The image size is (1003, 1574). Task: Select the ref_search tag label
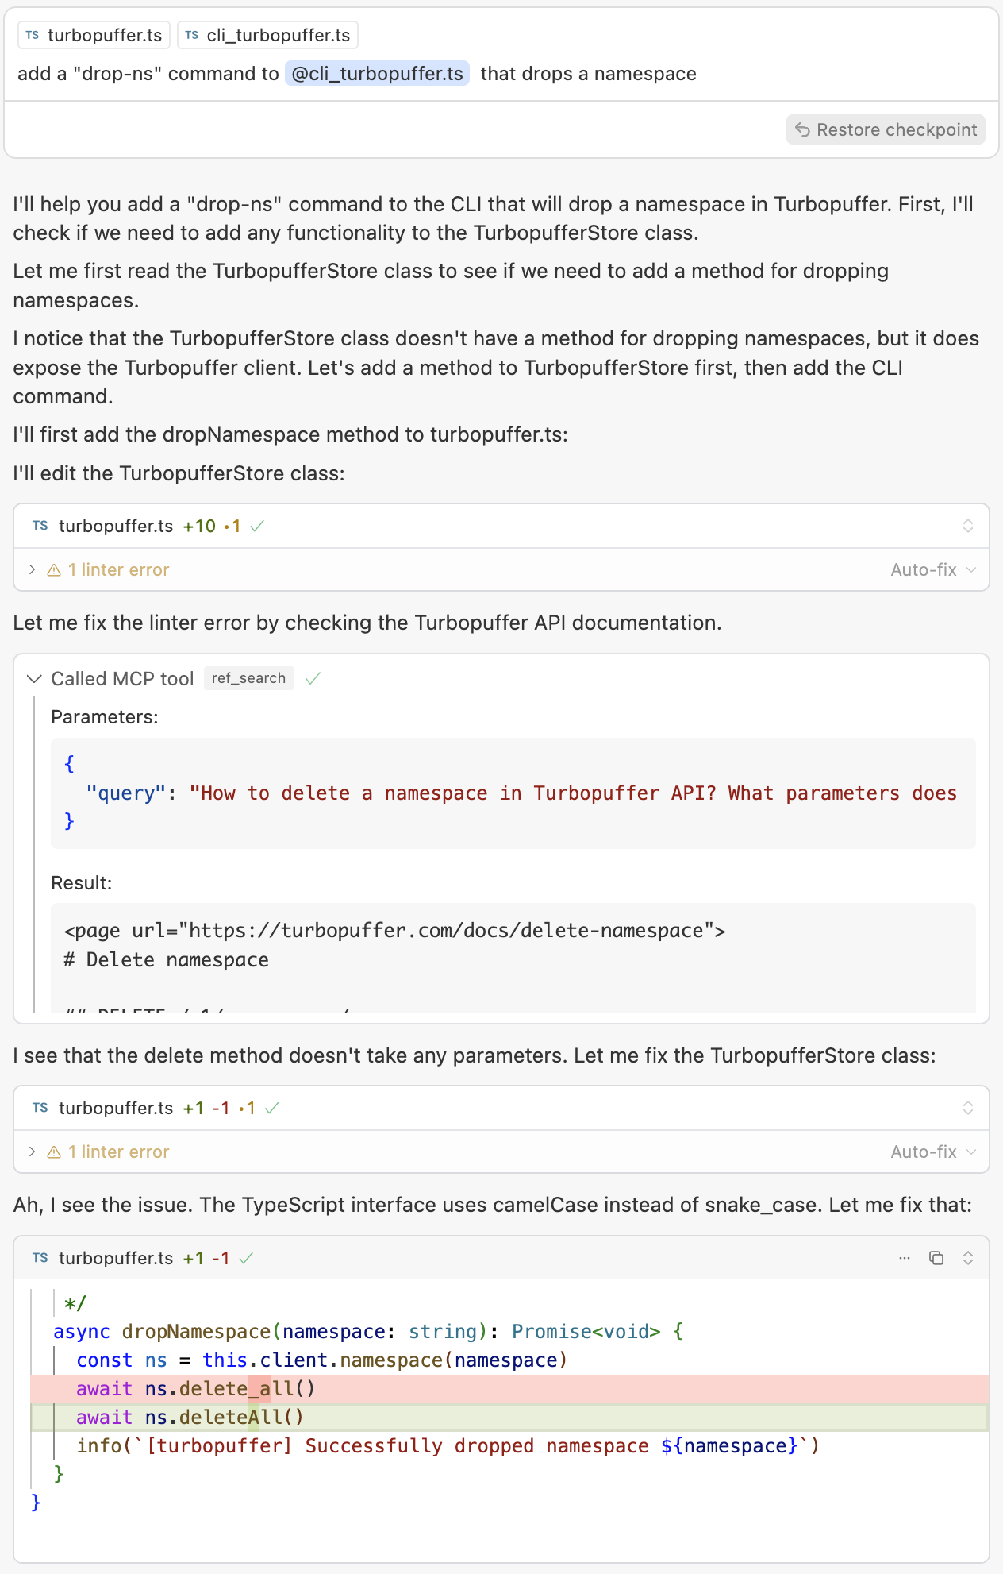[248, 677]
